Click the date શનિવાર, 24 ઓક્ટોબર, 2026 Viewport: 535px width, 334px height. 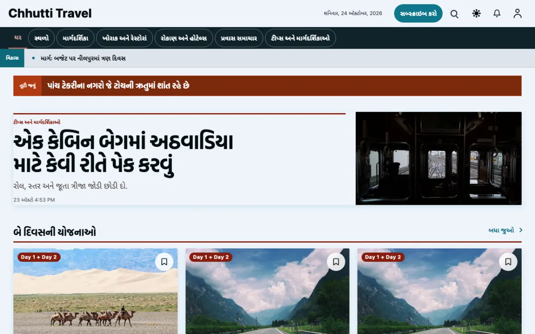pos(353,13)
